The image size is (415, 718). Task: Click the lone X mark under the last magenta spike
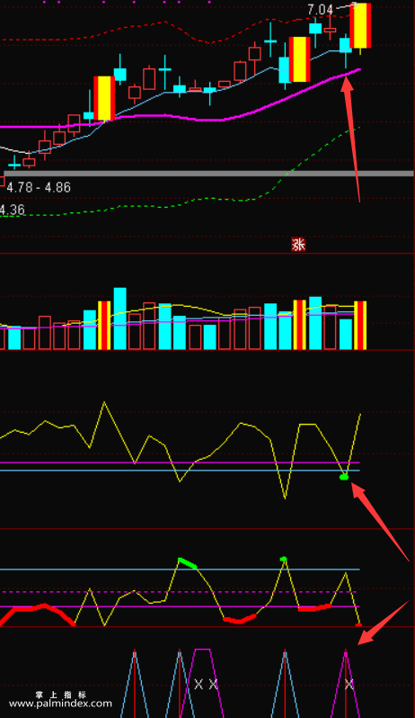[349, 685]
